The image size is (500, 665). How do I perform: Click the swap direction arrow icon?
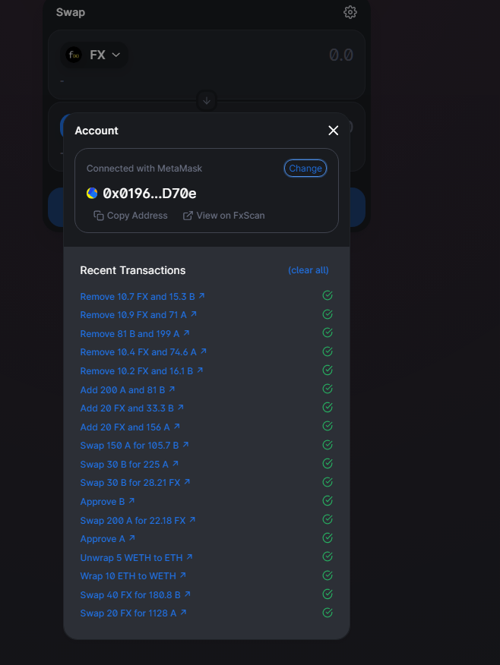(x=207, y=101)
